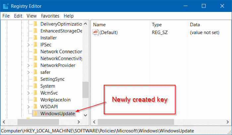Click tree pane vertical scrollbar thumb
Screen dimensions: 232x135
point(86,90)
